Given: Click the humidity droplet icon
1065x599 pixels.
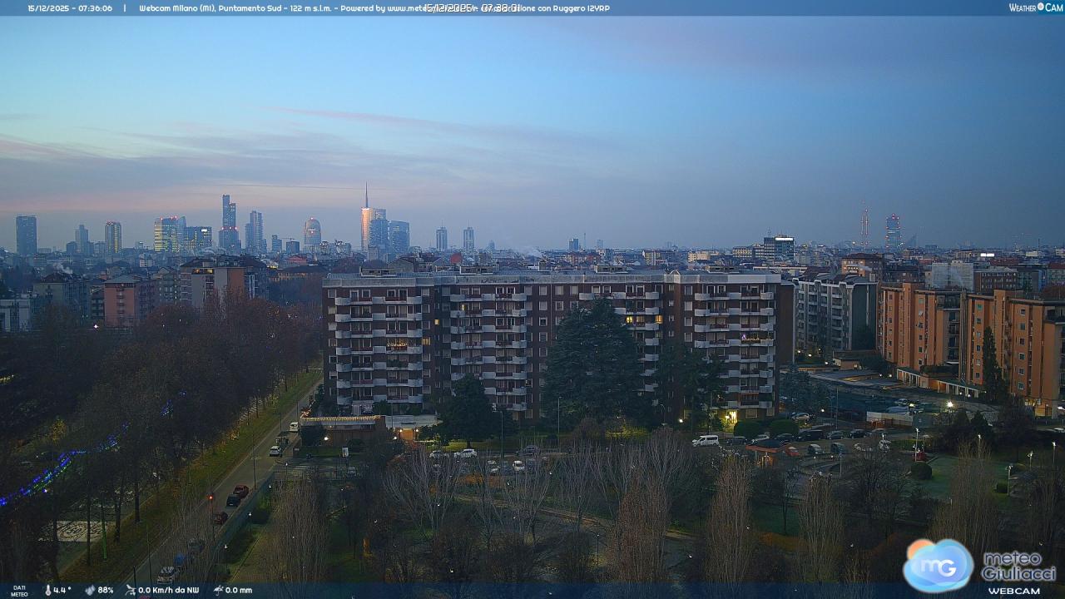Looking at the screenshot, I should (90, 590).
